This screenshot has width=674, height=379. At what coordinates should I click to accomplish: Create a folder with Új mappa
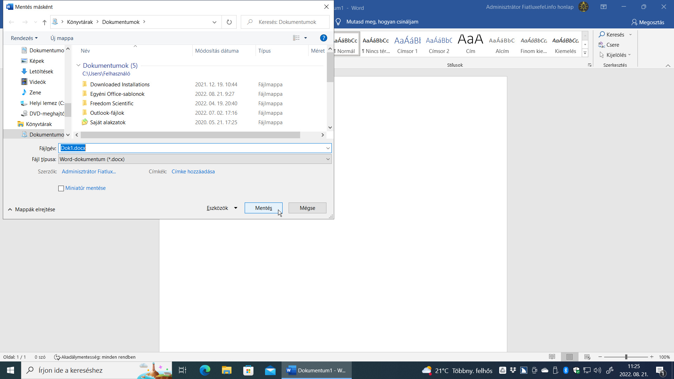coord(62,38)
